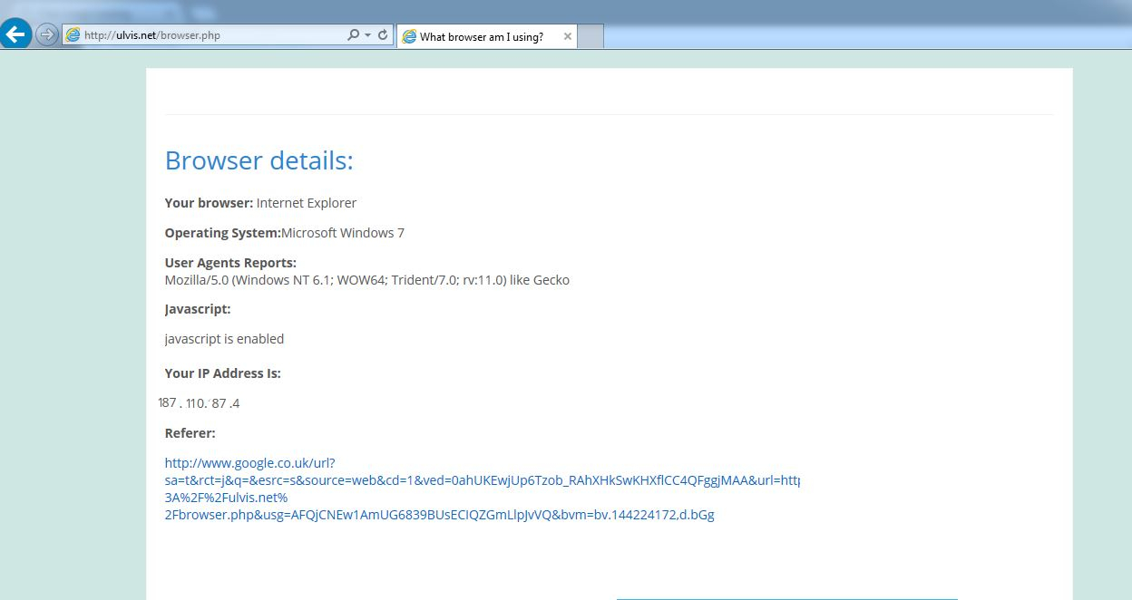Open a new tab with the blank tab button
This screenshot has width=1132, height=600.
590,36
